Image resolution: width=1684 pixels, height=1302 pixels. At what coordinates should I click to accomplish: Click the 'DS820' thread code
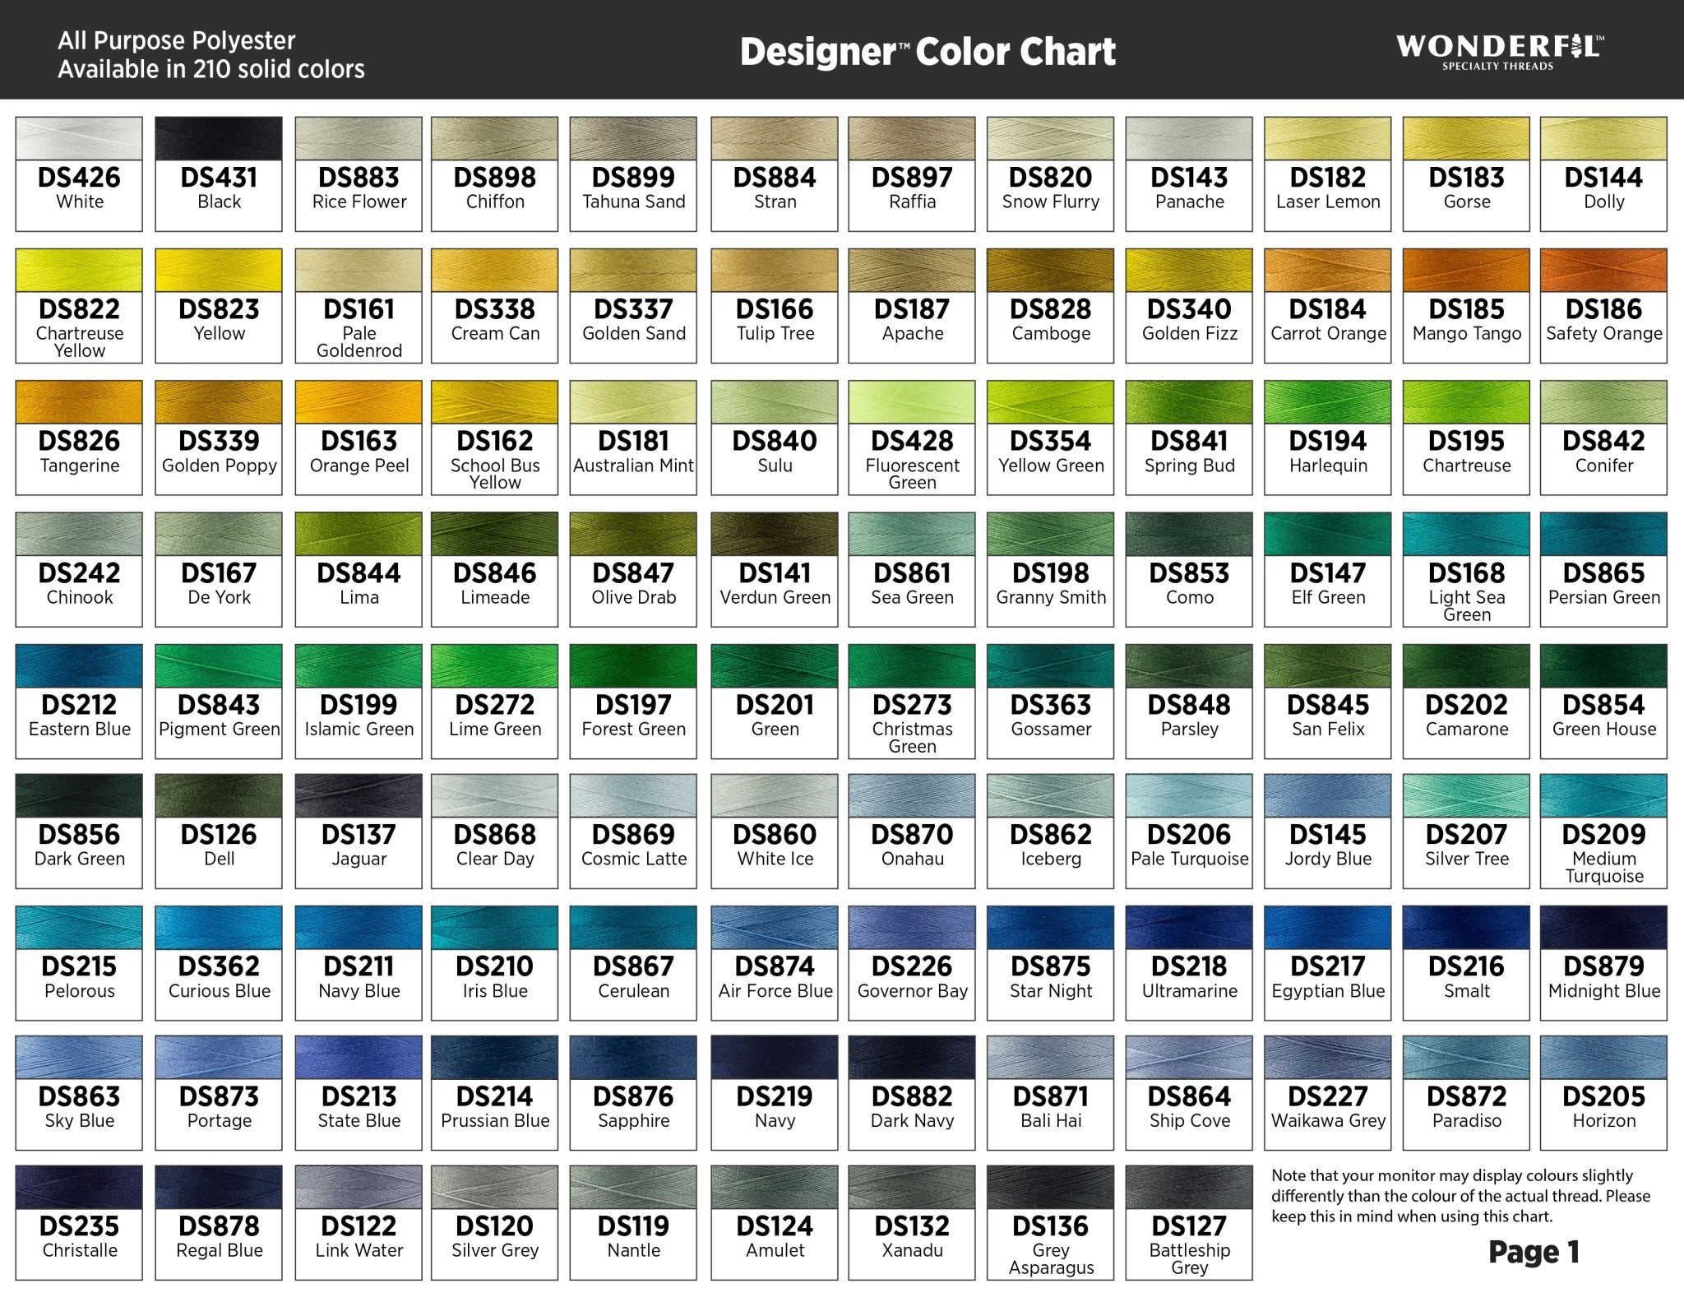(x=1050, y=177)
